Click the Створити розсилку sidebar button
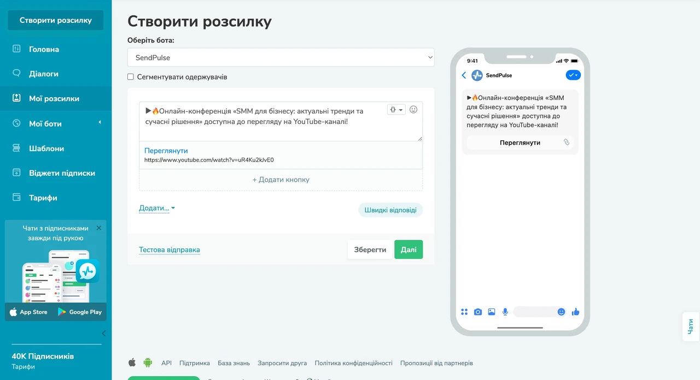Screen dimensions: 700x380 click(x=55, y=20)
